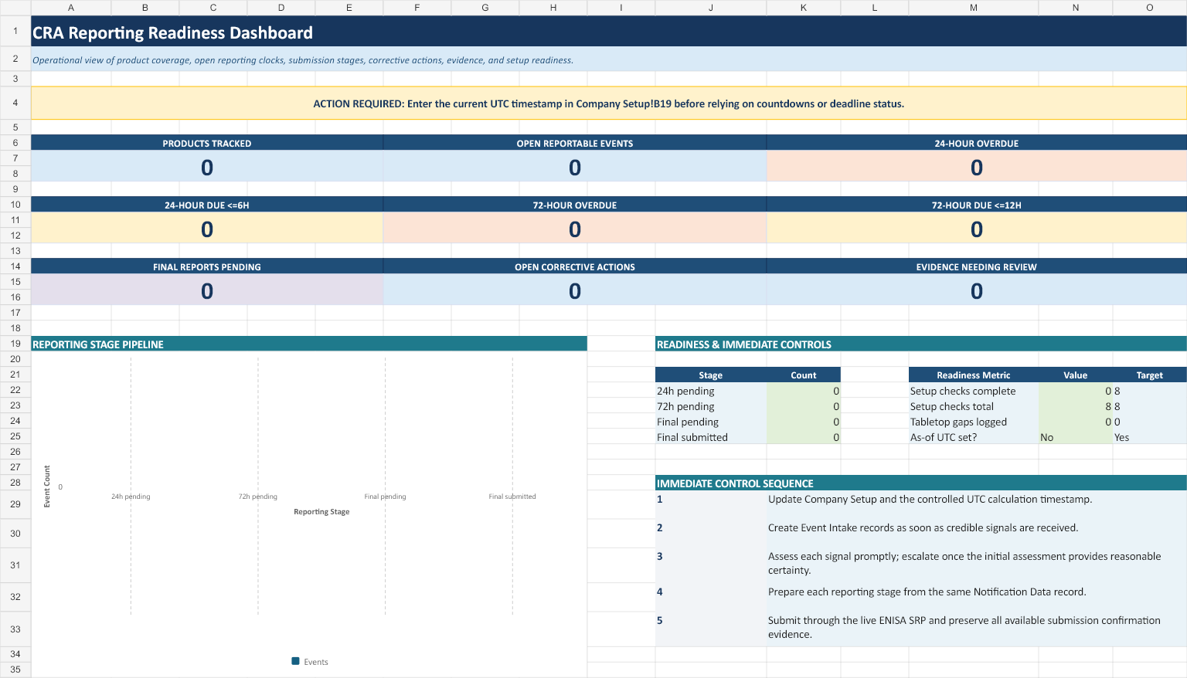Image resolution: width=1187 pixels, height=678 pixels.
Task: Select the CRA Reporting Readiness Dashboard title cell
Action: (609, 32)
